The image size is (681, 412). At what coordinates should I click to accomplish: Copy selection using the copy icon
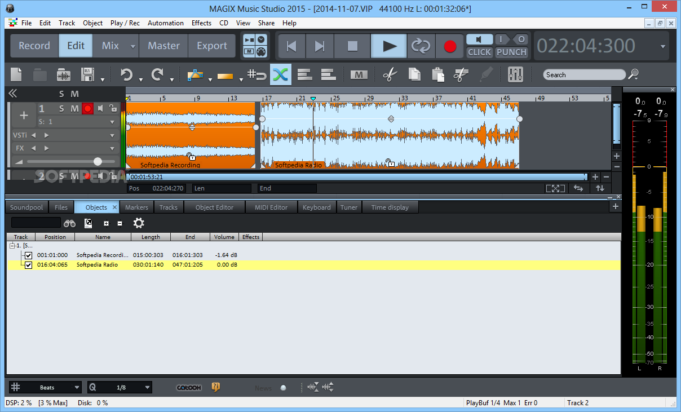tap(414, 74)
